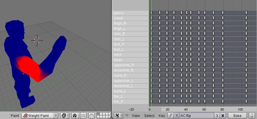Click the pin action icon

point(170,116)
